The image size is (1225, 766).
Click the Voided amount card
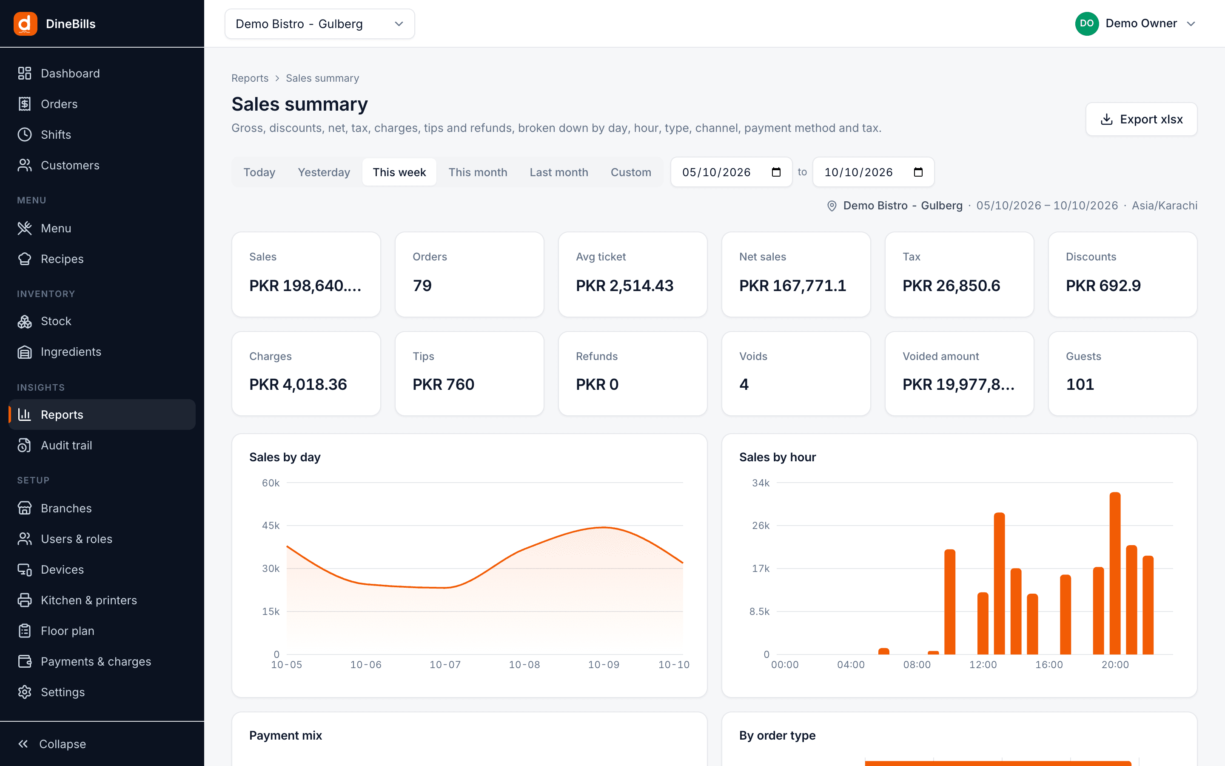click(x=959, y=374)
